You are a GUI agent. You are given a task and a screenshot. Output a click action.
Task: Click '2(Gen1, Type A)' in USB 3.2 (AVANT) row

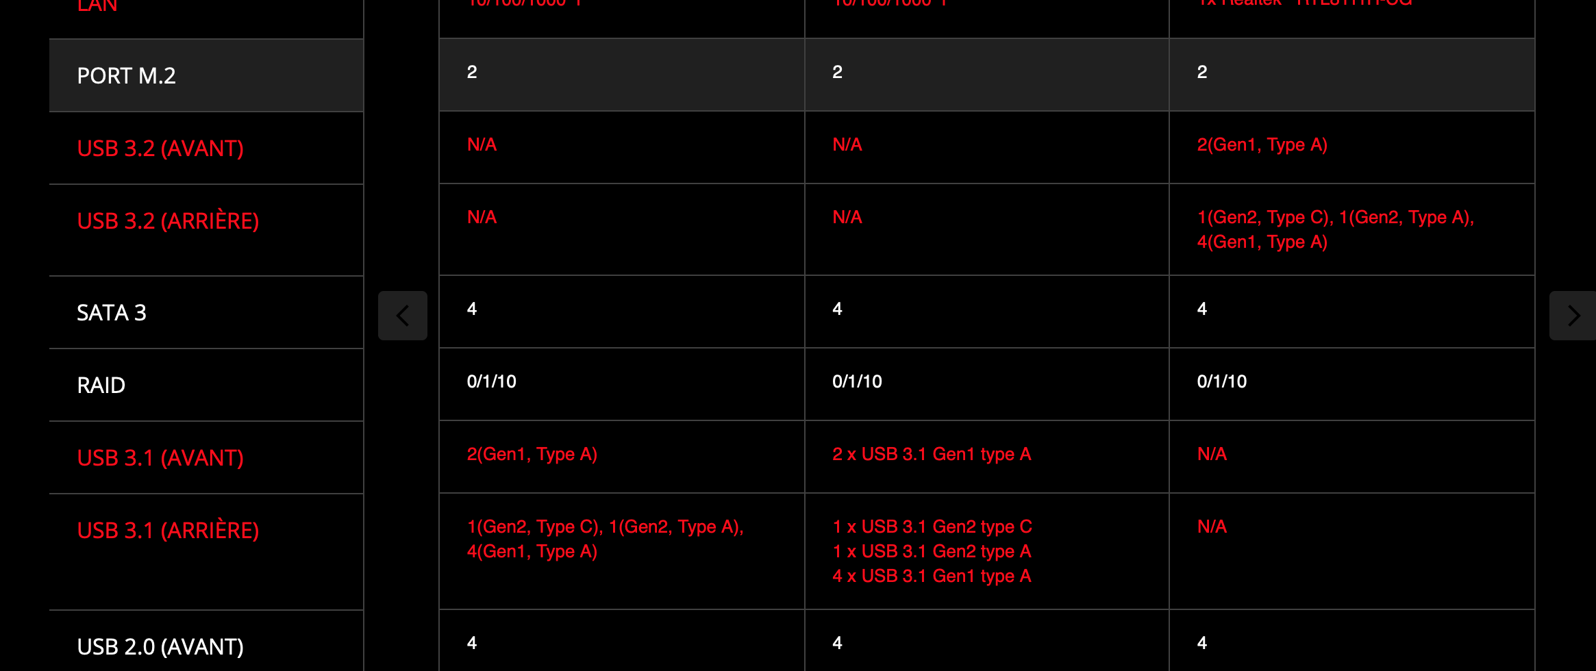(1262, 144)
